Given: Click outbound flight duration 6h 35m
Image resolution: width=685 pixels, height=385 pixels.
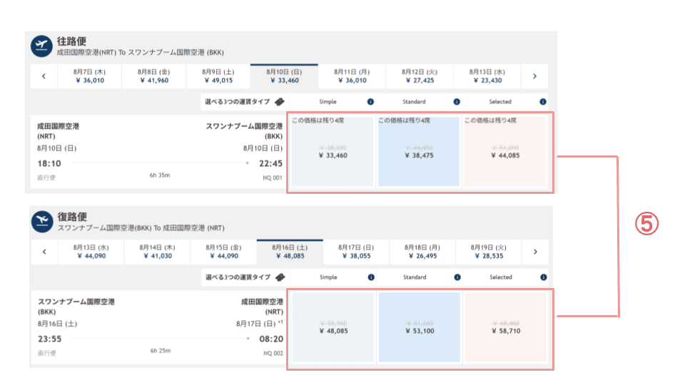Looking at the screenshot, I should click(160, 175).
